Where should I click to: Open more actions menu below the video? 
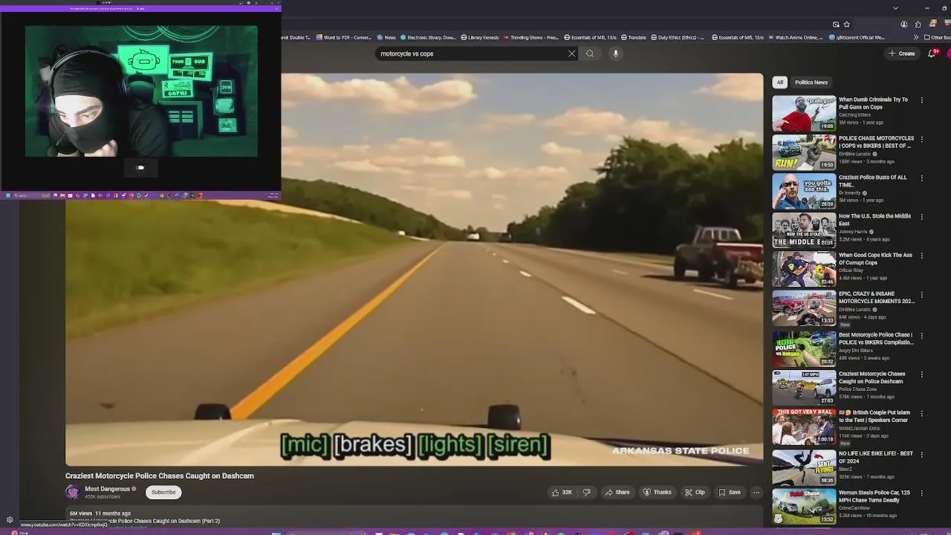coord(756,492)
